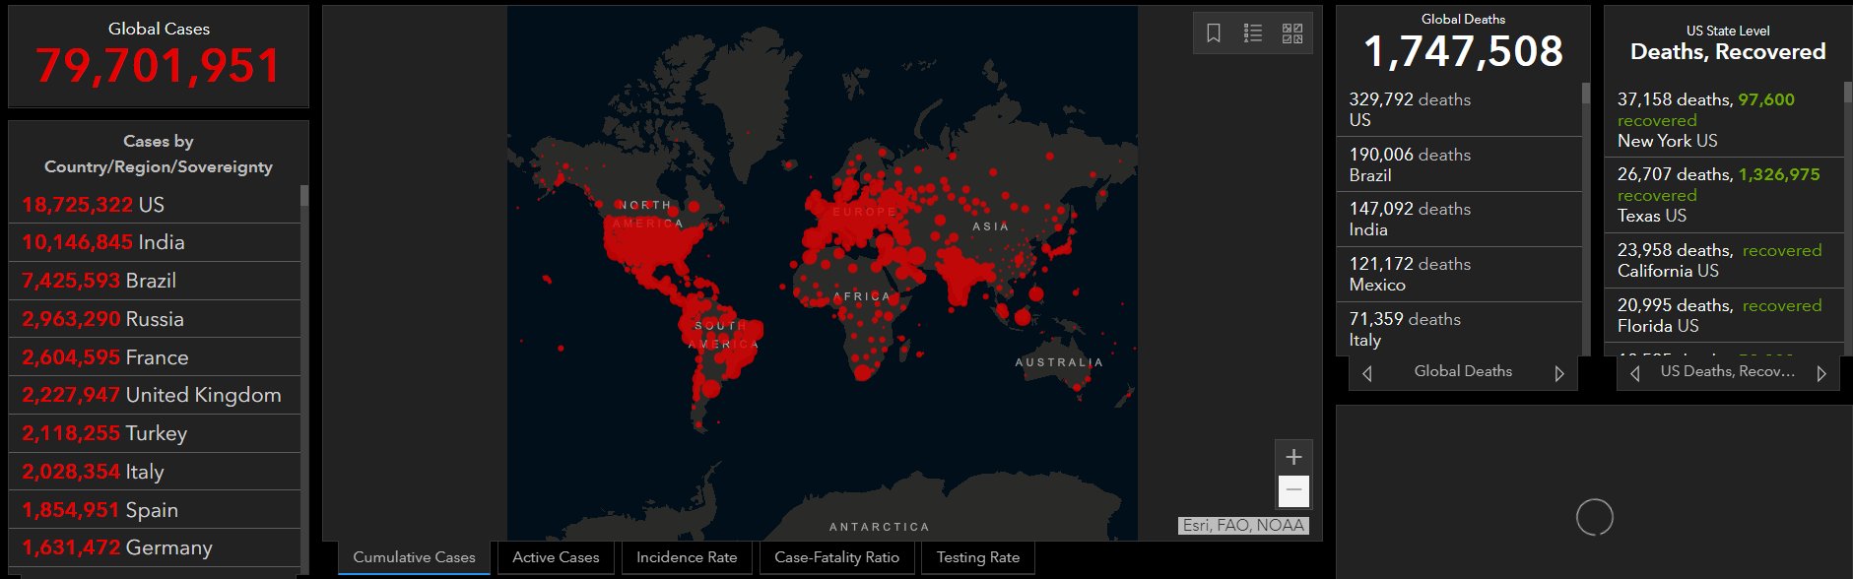Screen dimensions: 1853x579
Task: Select Russia in the cases list
Action: 155,319
